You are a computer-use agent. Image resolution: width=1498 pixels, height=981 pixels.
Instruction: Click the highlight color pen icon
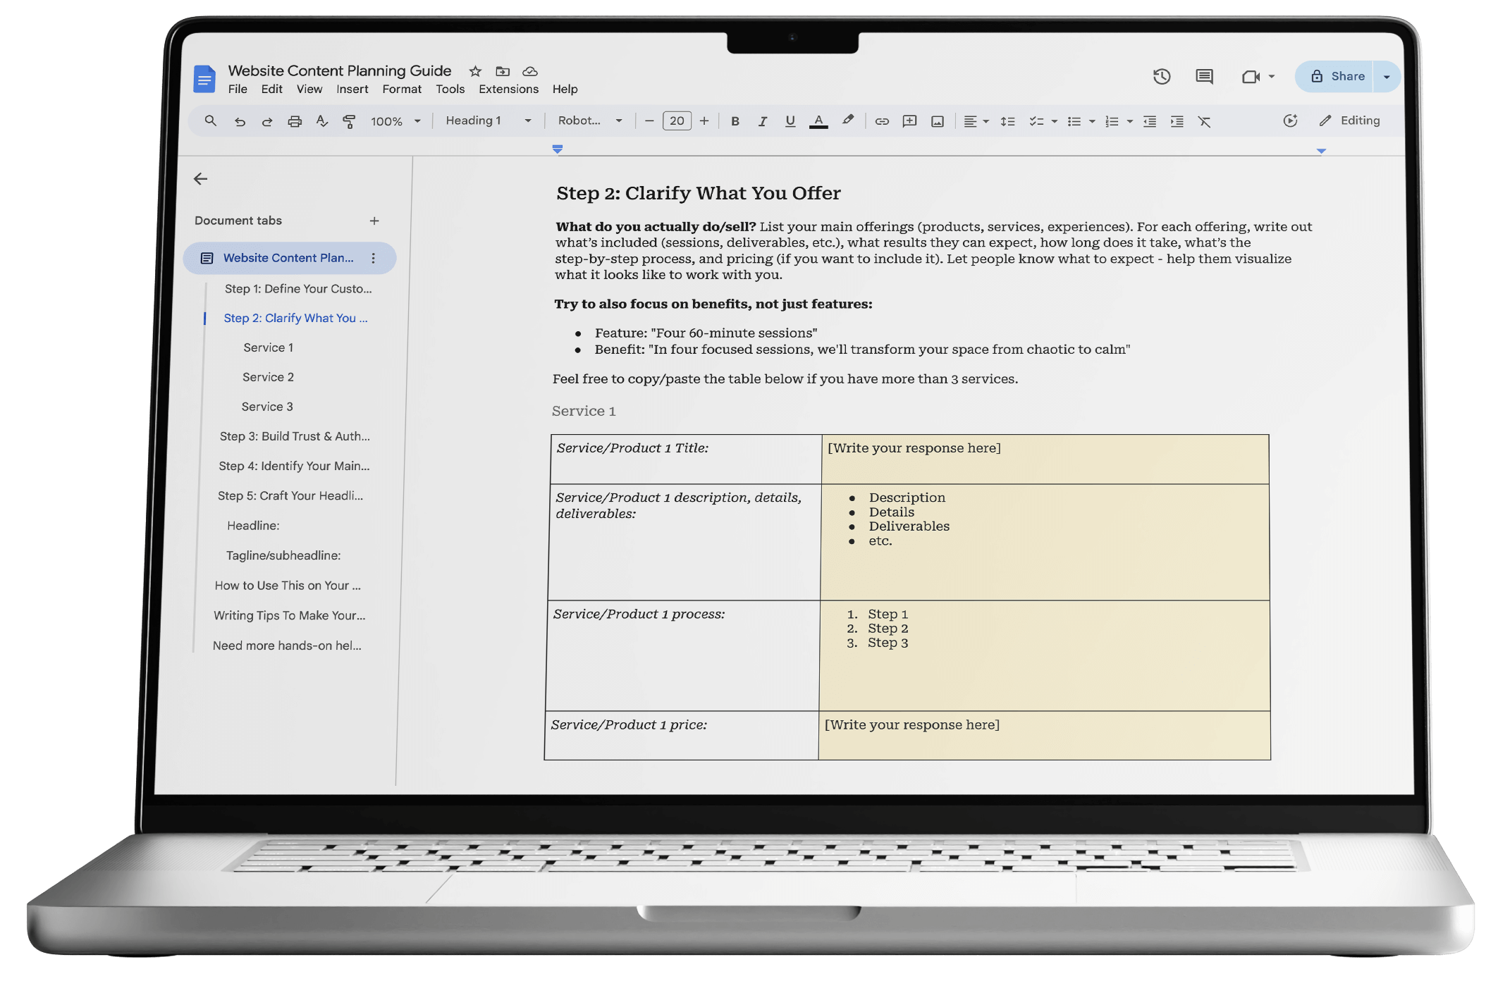848,121
